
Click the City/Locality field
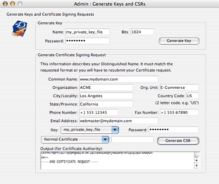(106, 96)
